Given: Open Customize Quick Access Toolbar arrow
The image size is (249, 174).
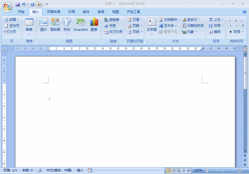Looking at the screenshot, I should coord(47,4).
